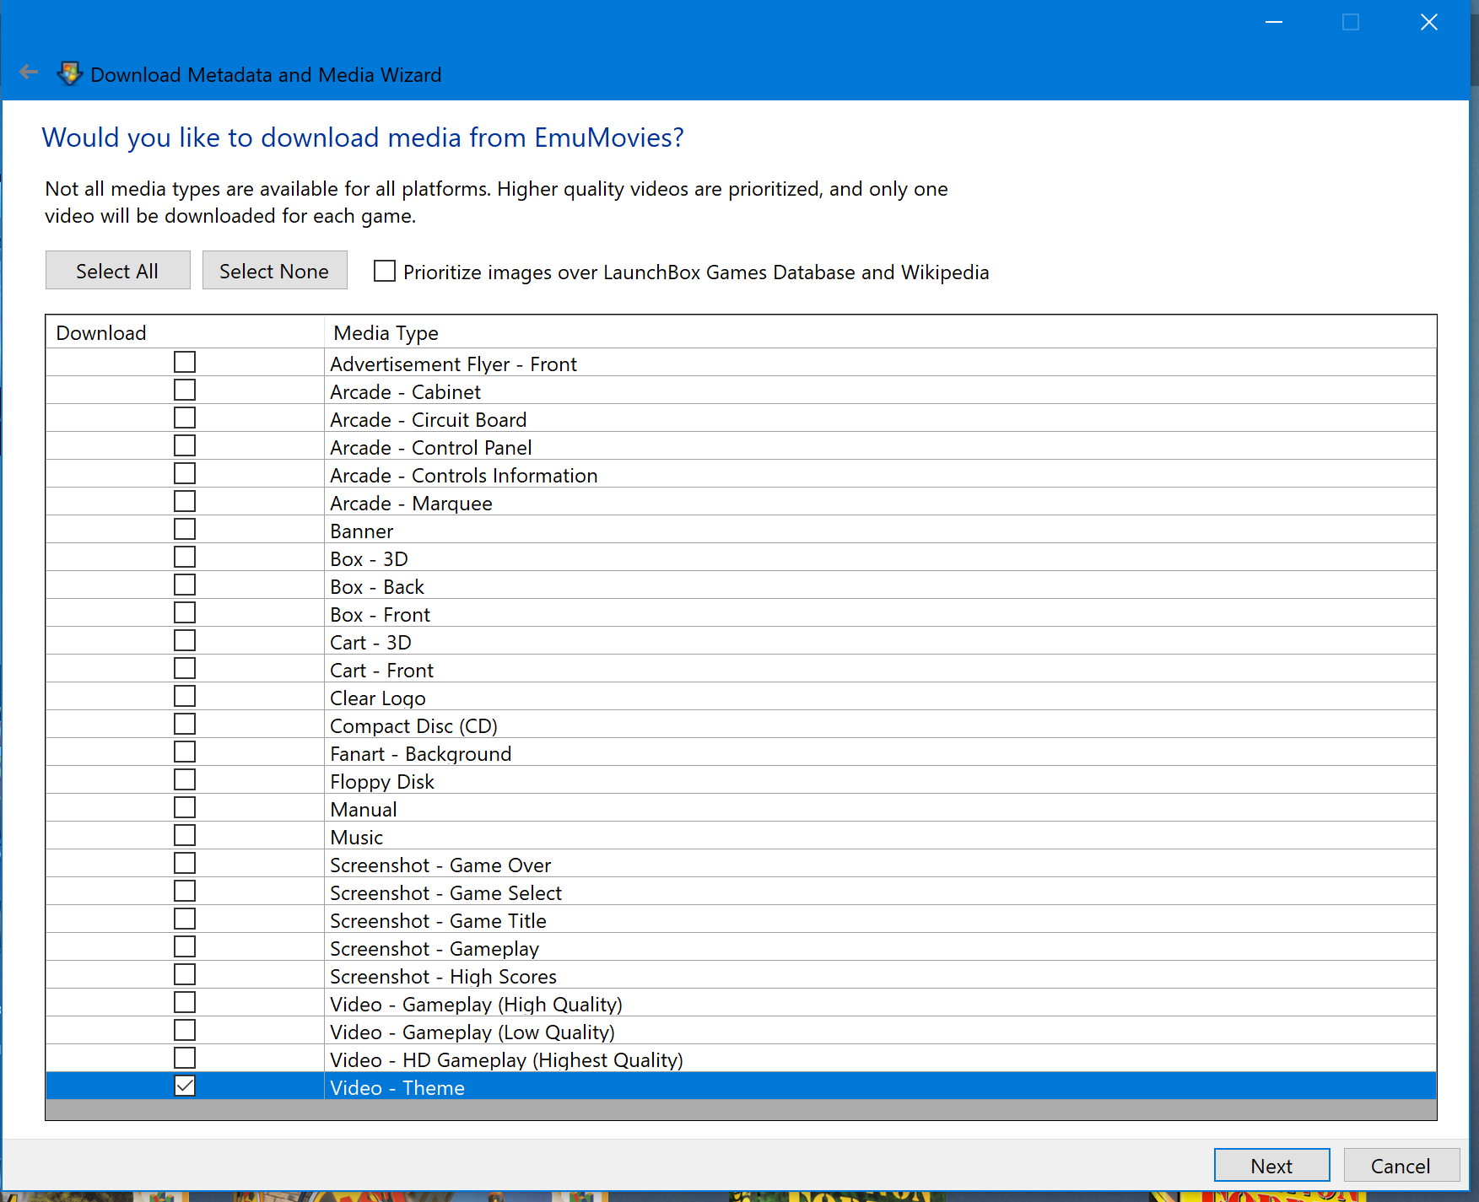Check Advertisement Flyer - Front download box
The image size is (1479, 1202).
pyautogui.click(x=185, y=362)
